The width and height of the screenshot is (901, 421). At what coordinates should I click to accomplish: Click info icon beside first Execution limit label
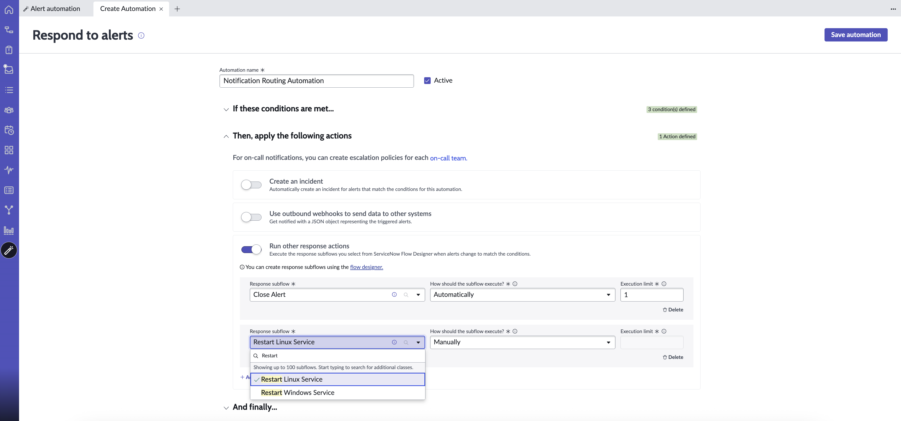pyautogui.click(x=664, y=284)
